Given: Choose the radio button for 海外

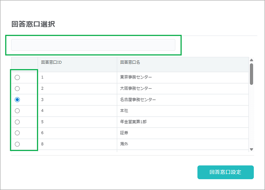Looking at the screenshot, I should pyautogui.click(x=17, y=144).
